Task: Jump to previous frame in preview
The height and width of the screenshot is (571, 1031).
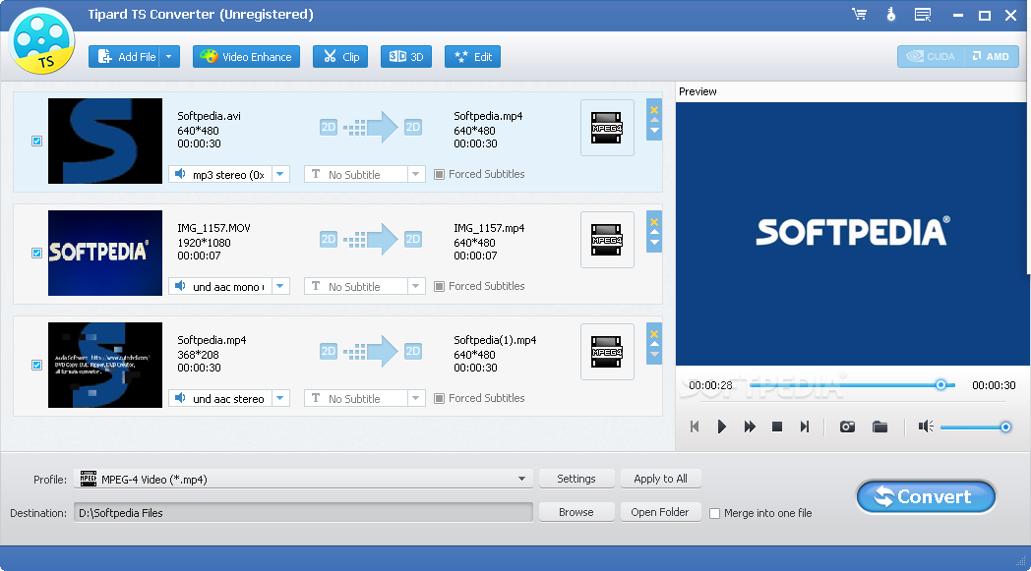Action: point(695,427)
